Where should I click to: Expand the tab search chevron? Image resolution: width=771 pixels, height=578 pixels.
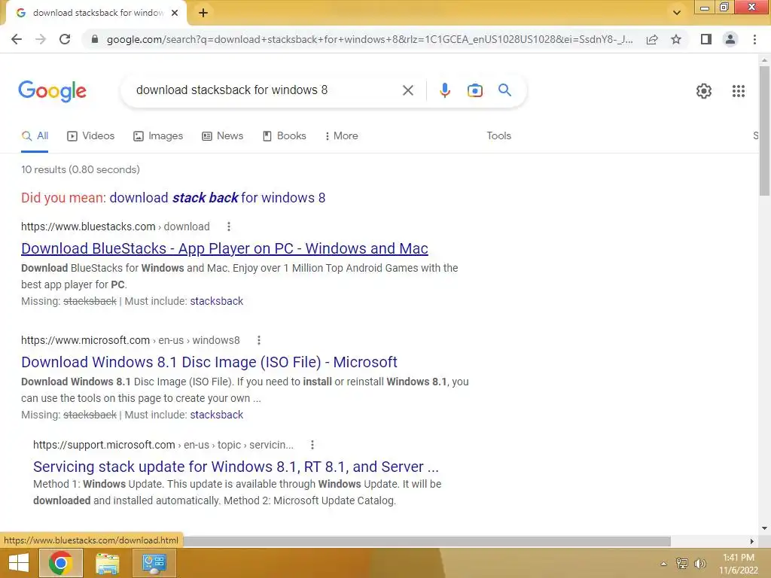[x=677, y=13]
